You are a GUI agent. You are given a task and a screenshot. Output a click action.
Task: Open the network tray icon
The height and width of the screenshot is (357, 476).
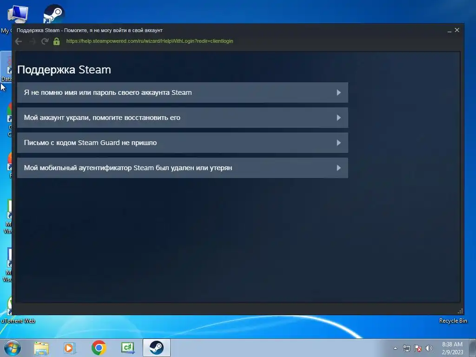406,348
